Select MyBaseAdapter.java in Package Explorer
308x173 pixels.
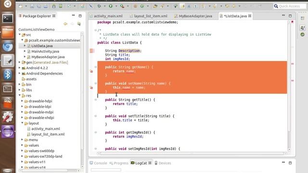48,57
